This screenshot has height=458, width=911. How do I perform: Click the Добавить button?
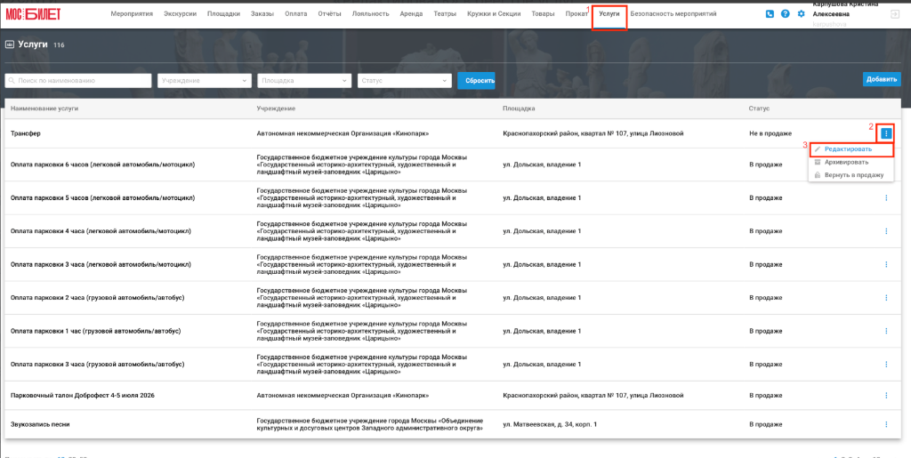coord(882,79)
